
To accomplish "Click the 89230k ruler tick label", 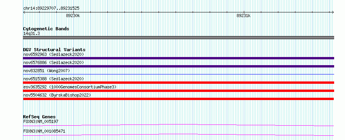I will pyautogui.click(x=73, y=16).
